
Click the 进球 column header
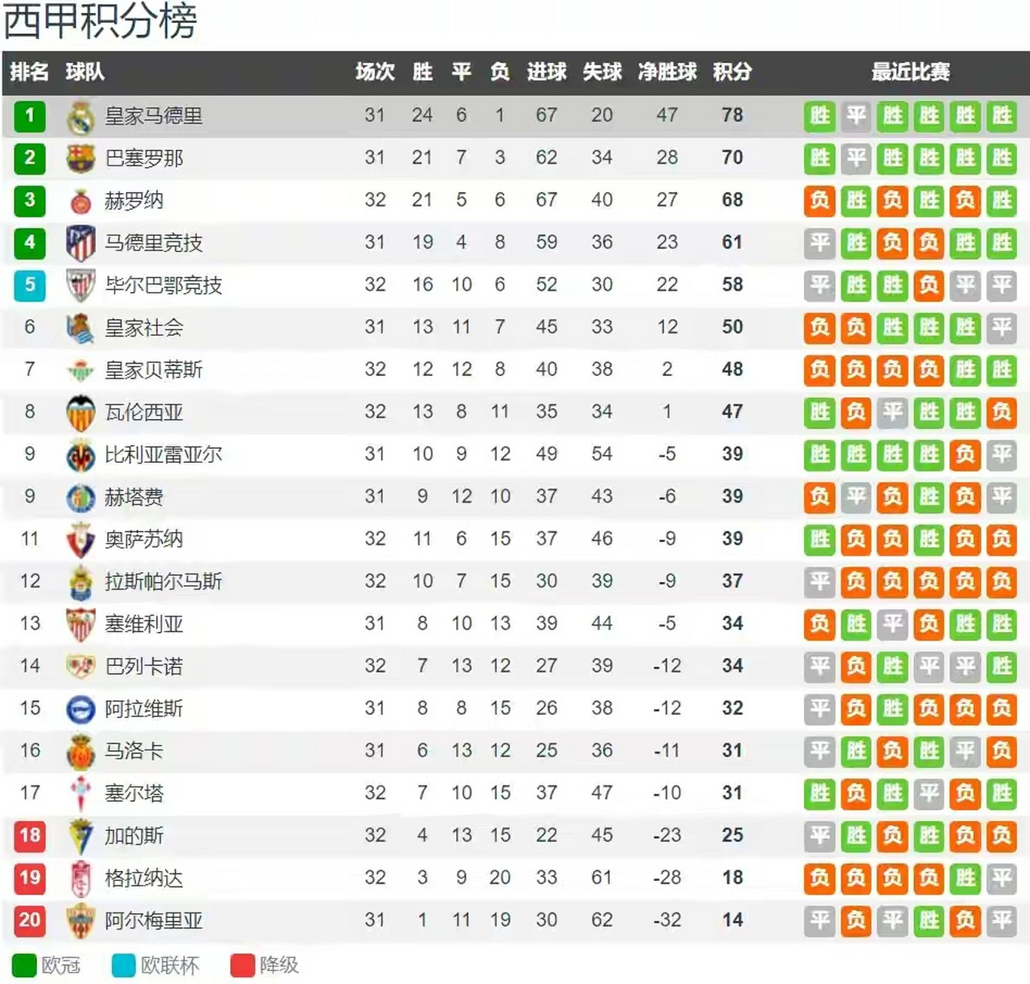point(546,72)
